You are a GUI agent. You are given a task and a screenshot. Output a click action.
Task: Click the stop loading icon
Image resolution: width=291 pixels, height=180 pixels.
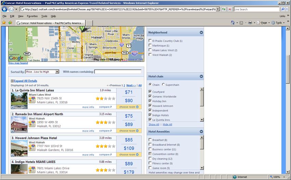230,9
